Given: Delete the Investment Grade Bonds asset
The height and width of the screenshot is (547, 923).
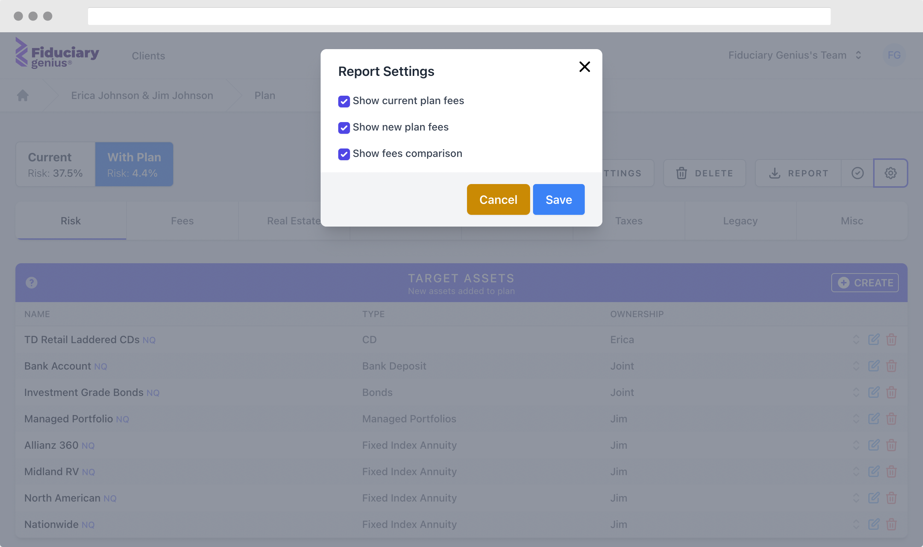Looking at the screenshot, I should pos(891,392).
